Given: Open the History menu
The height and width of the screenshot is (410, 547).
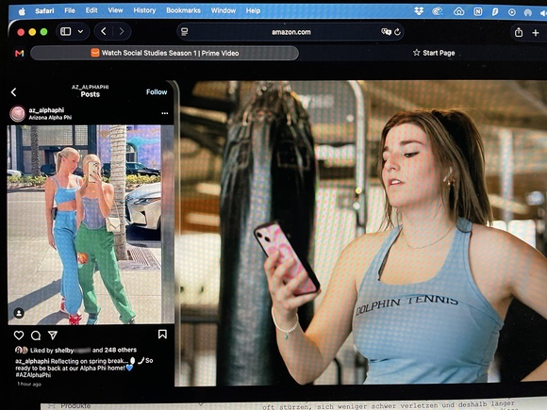Looking at the screenshot, I should [x=144, y=10].
